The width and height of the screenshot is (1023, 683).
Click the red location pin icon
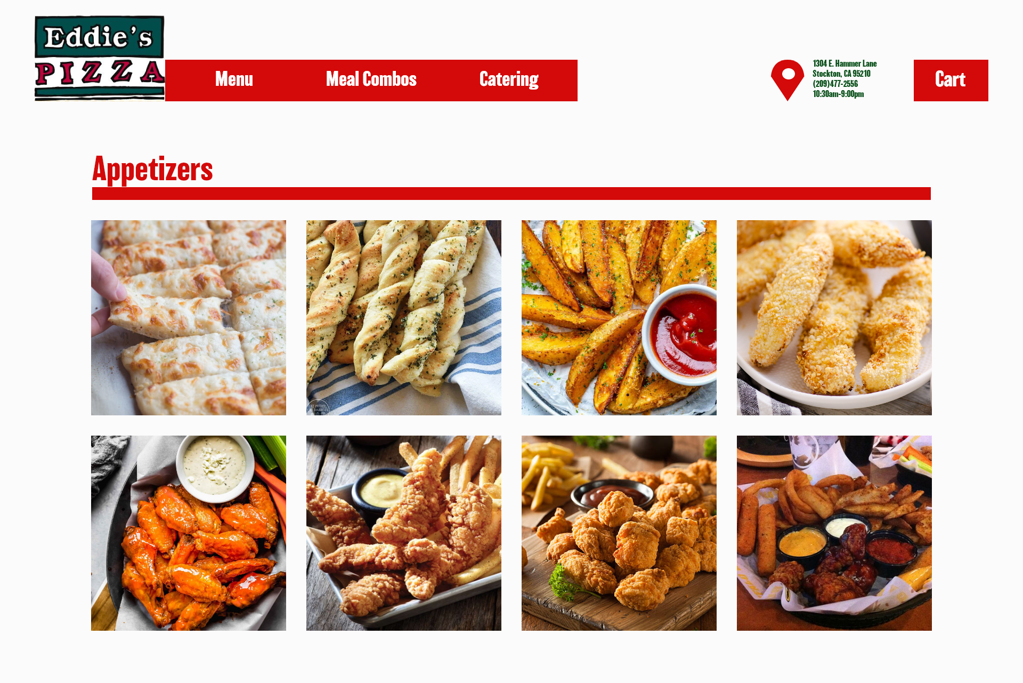[787, 80]
